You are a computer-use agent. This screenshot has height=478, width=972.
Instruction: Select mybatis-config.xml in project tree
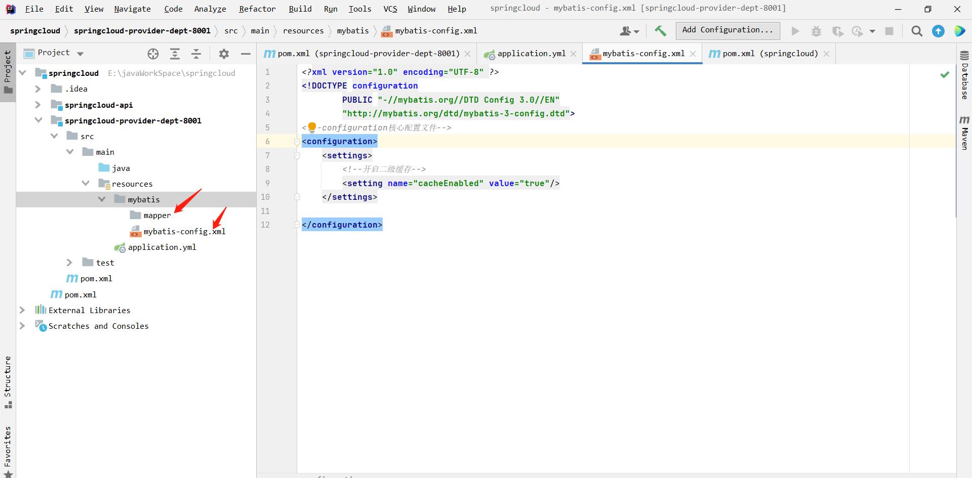click(x=184, y=231)
